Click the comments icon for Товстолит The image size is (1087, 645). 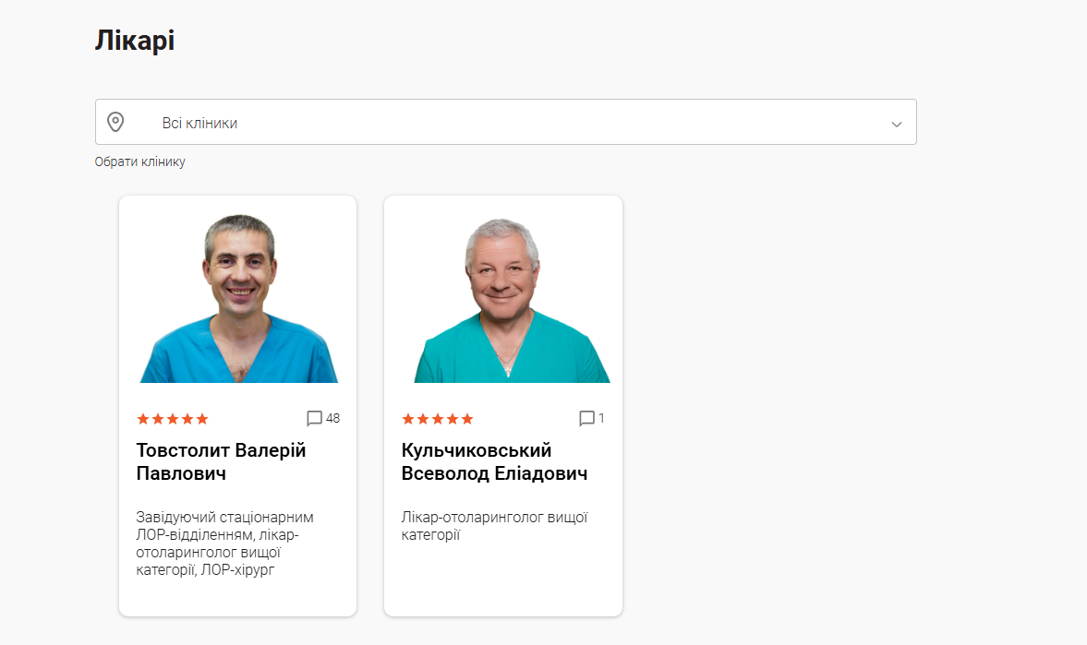(x=314, y=418)
